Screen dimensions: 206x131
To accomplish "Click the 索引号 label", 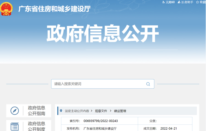I will (x=75, y=121).
